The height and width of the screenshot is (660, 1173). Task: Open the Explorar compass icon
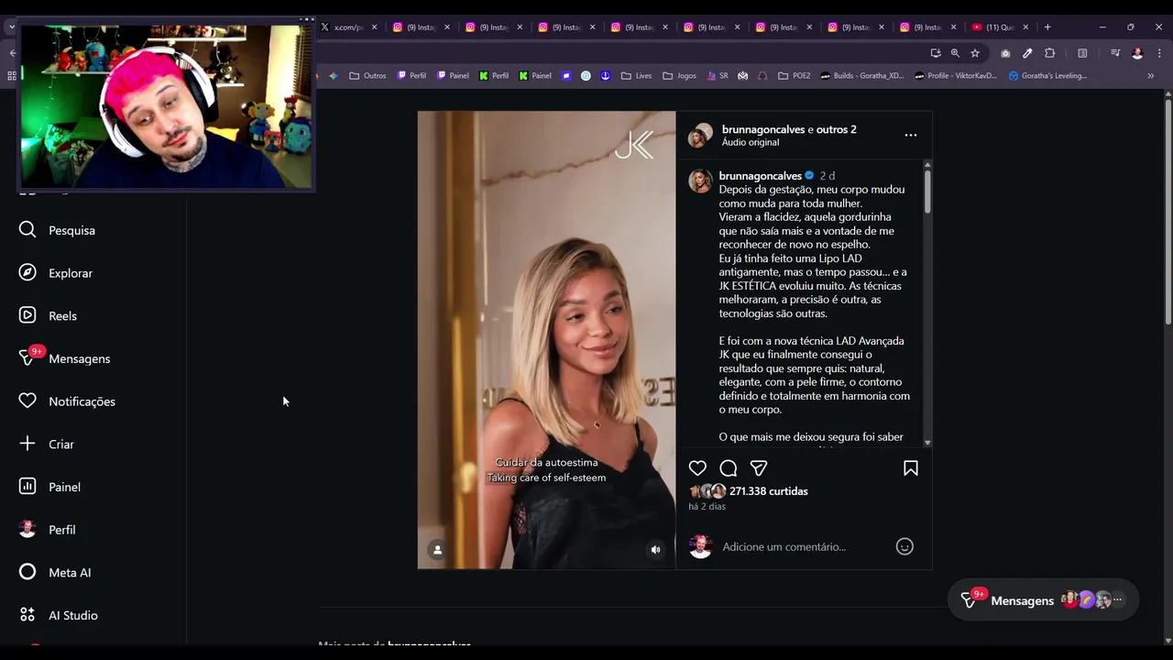pos(27,273)
